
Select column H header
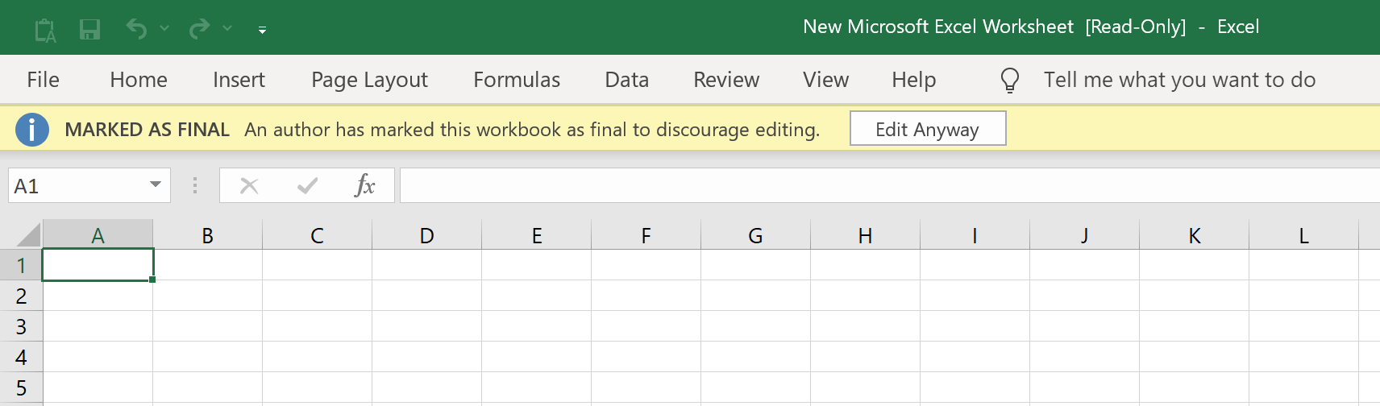(x=865, y=235)
